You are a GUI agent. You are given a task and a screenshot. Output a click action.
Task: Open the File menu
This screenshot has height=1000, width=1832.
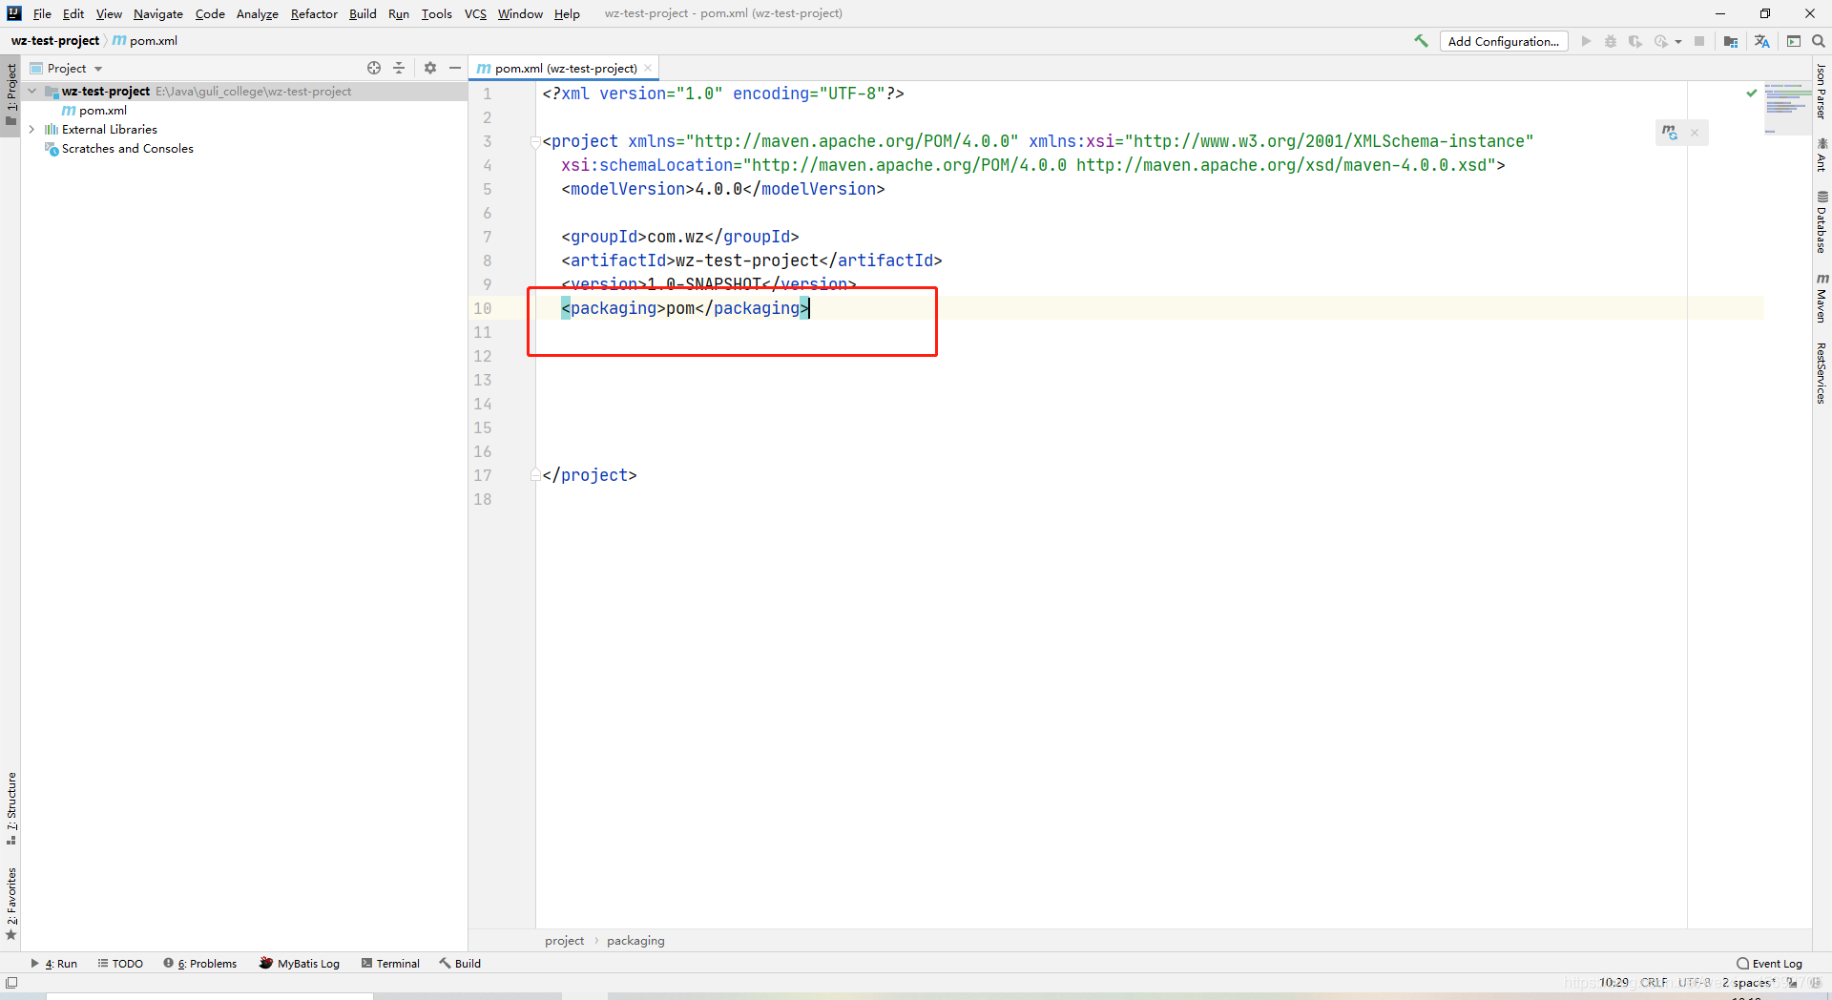point(42,13)
